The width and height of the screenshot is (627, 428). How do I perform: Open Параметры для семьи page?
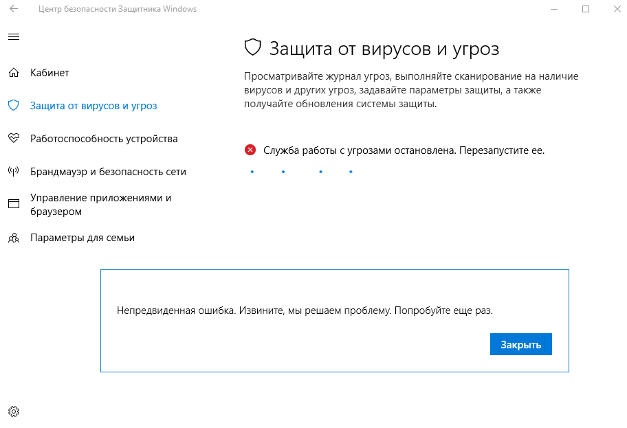click(82, 238)
